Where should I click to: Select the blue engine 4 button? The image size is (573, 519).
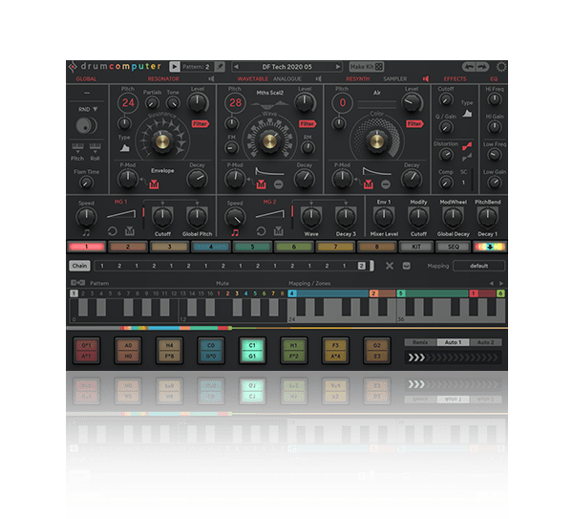click(211, 247)
